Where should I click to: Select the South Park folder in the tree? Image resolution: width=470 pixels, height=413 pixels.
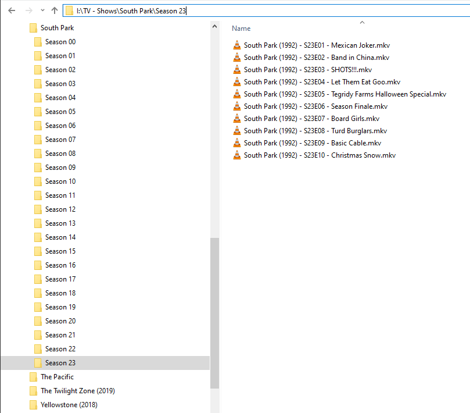coord(58,28)
